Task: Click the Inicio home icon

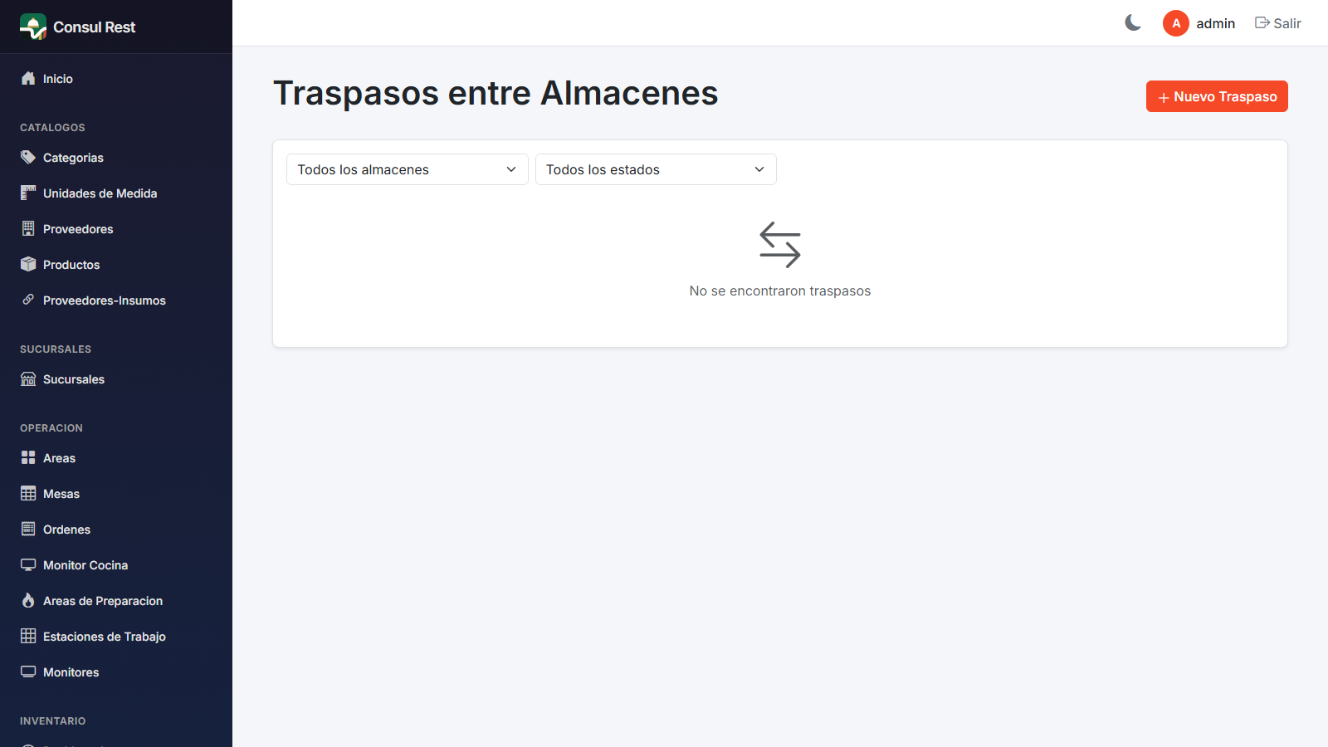Action: 28,79
